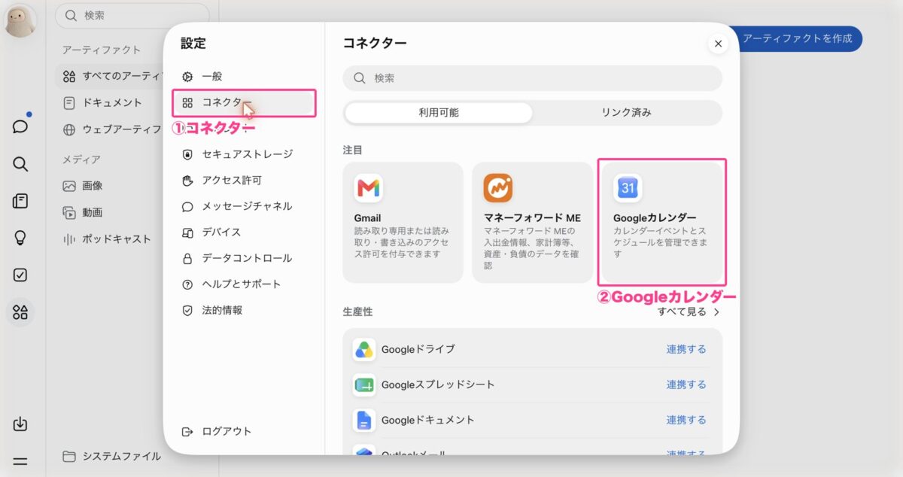Click 連携する for Googleドキュメント
This screenshot has width=903, height=477.
[686, 420]
